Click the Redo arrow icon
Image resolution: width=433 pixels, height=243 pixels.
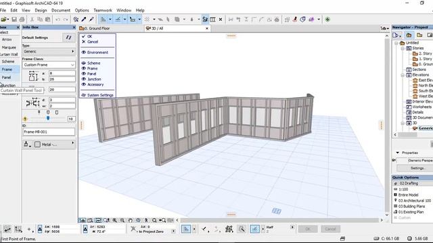click(66, 20)
